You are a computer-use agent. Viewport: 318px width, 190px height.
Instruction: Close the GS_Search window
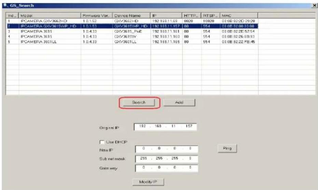pos(314,5)
